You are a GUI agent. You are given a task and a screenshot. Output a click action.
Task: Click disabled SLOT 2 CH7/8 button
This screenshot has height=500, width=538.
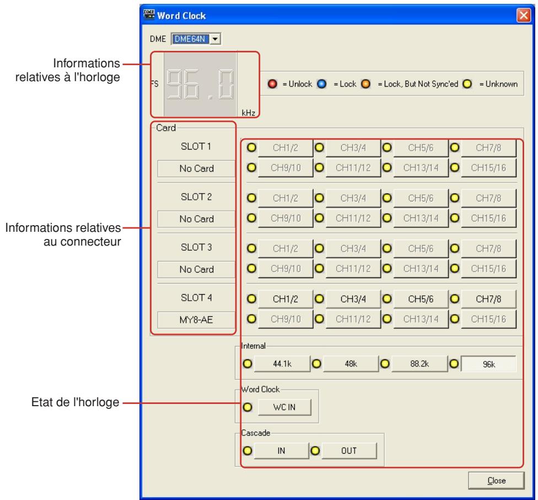(x=488, y=199)
